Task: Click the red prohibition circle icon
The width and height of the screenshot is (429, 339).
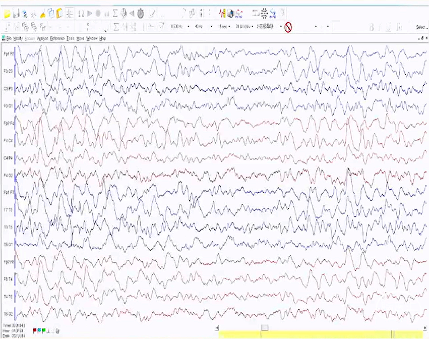Action: 288,27
